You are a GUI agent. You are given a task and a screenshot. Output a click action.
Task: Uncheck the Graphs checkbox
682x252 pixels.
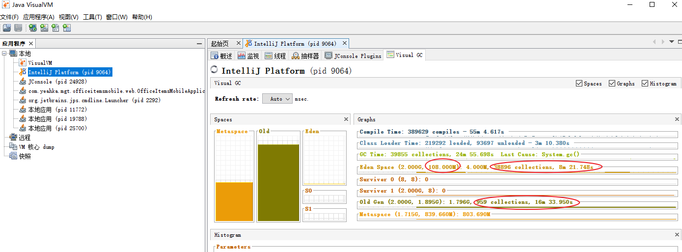[x=612, y=84]
